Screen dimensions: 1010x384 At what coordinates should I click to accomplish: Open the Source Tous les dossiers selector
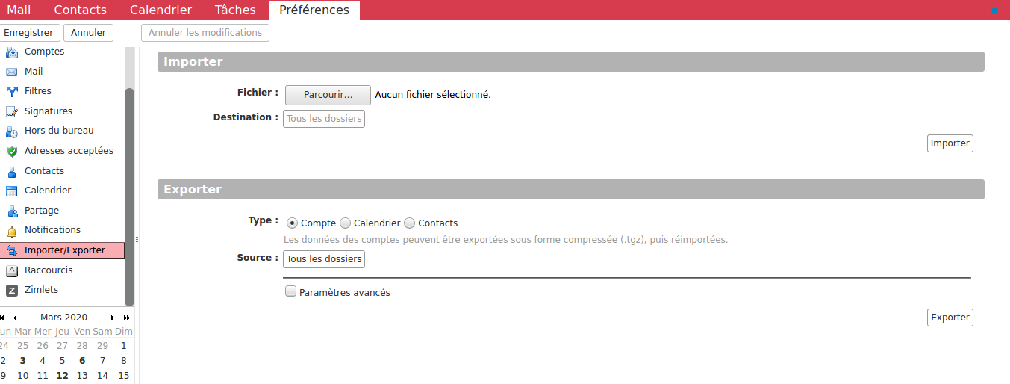coord(323,259)
